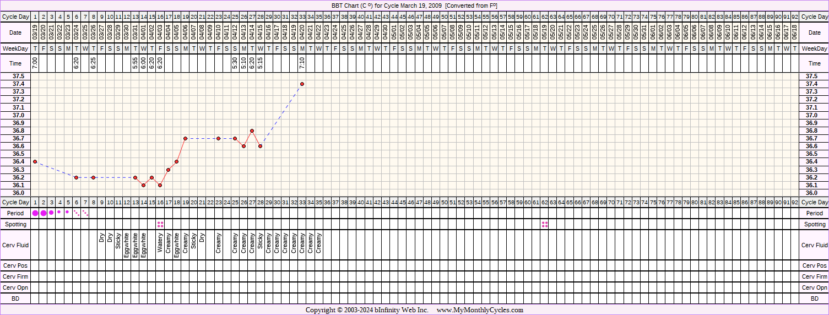Select the period dot on cycle day 3

pos(51,213)
